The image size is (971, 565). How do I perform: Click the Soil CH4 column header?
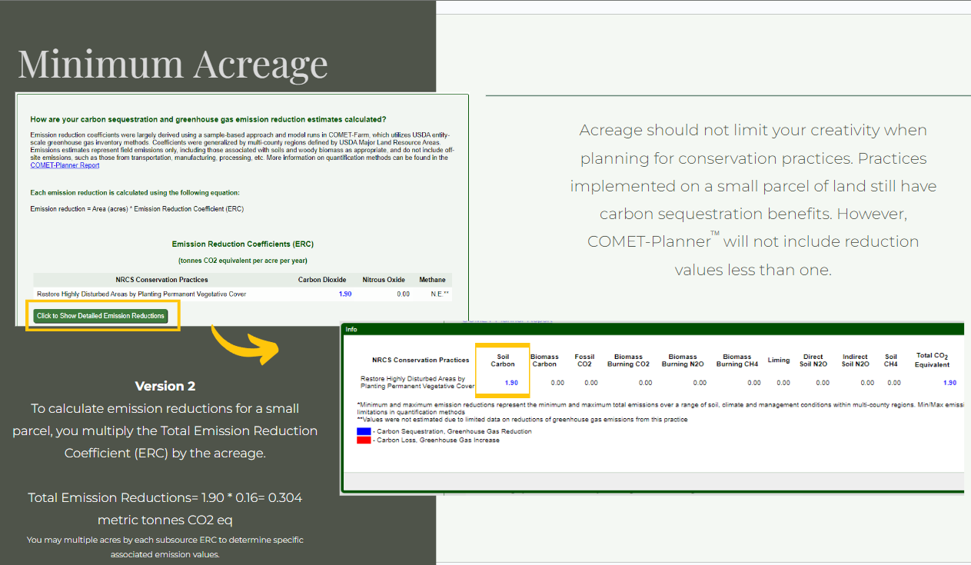click(891, 360)
